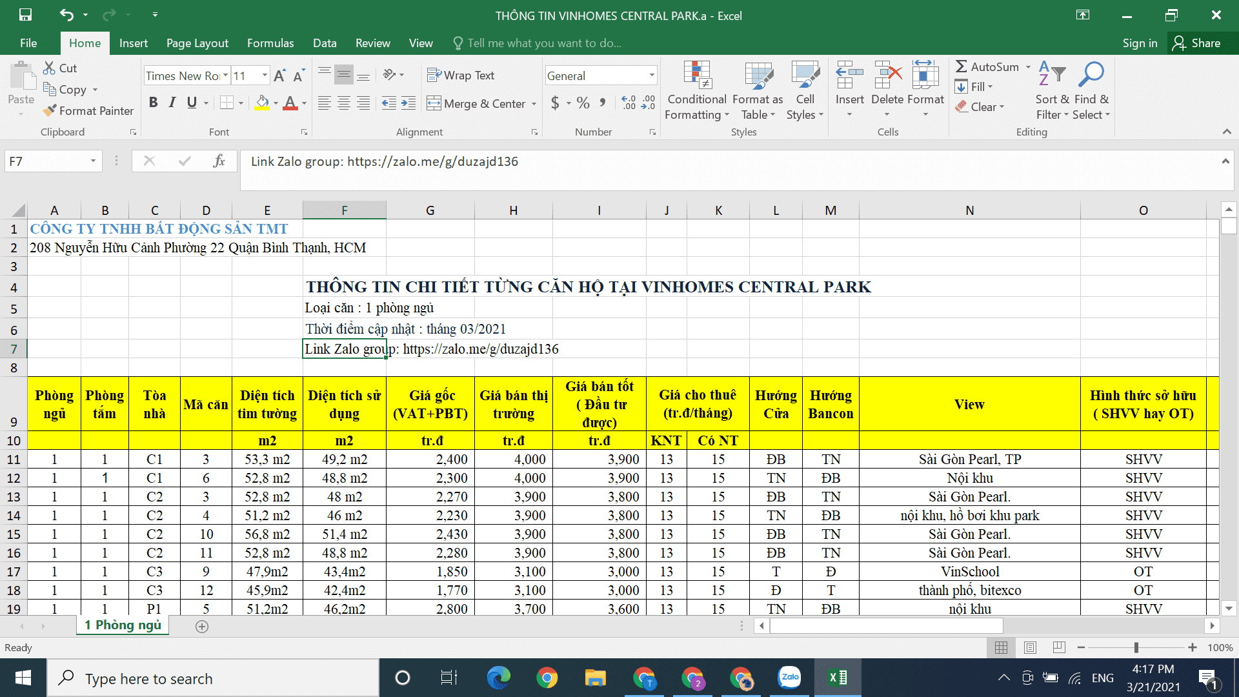Image resolution: width=1239 pixels, height=697 pixels.
Task: Toggle Italic formatting
Action: (172, 103)
